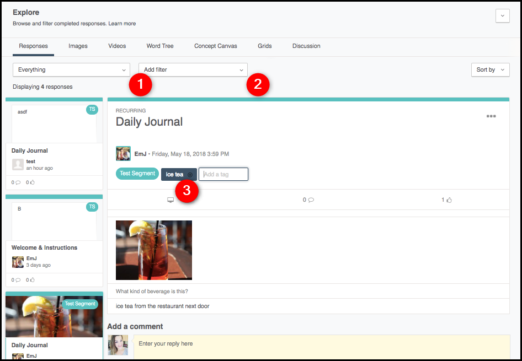Click the 'an hour ago' timestamp
This screenshot has height=361, width=522.
tap(40, 168)
